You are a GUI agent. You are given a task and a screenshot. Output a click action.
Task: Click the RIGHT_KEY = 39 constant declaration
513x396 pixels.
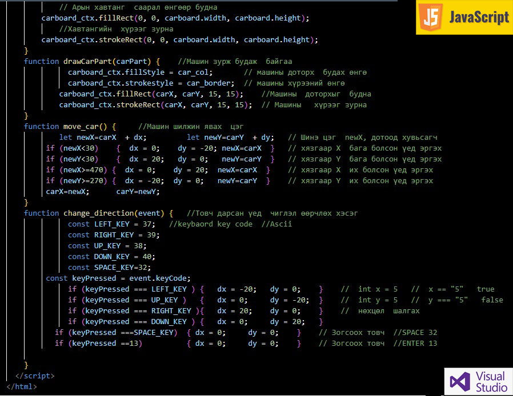(x=122, y=235)
